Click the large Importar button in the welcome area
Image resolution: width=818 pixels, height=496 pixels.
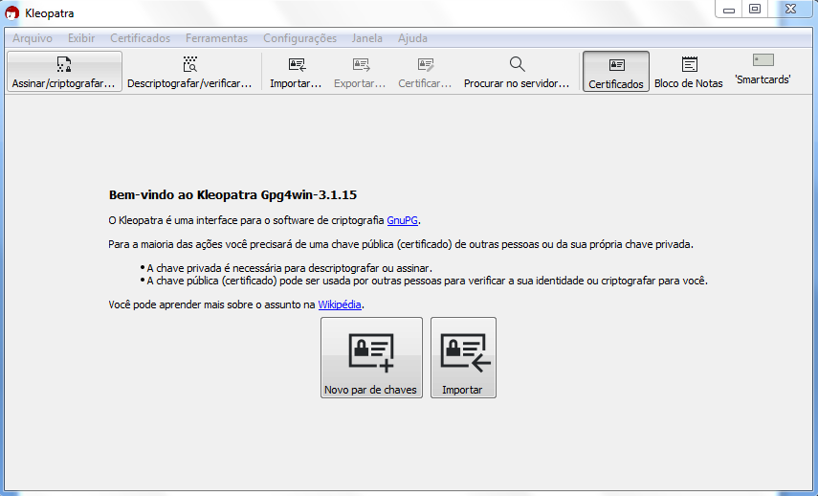tap(463, 358)
